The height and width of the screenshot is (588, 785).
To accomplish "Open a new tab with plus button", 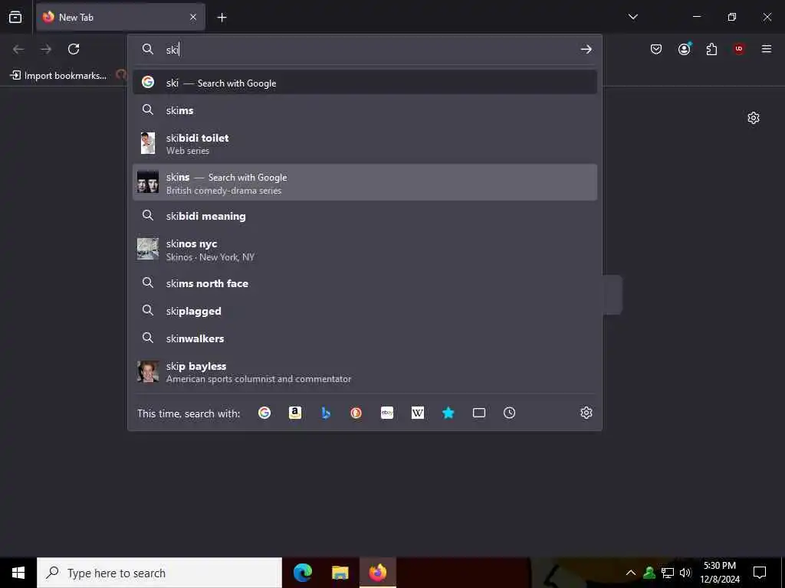I will [222, 18].
